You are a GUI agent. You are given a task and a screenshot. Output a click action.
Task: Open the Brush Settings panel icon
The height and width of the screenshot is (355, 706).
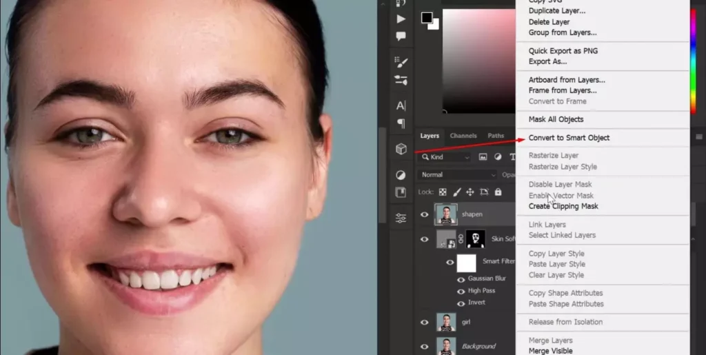(401, 61)
